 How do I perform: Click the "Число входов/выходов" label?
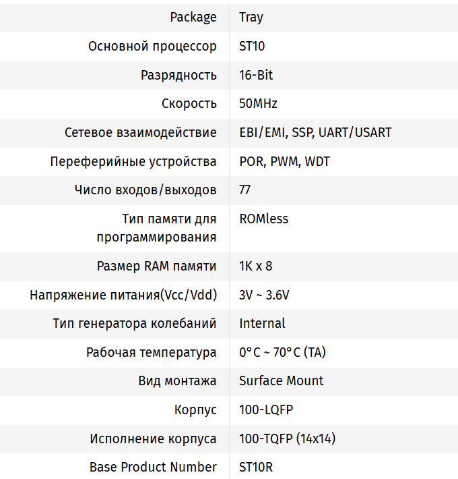pos(145,190)
